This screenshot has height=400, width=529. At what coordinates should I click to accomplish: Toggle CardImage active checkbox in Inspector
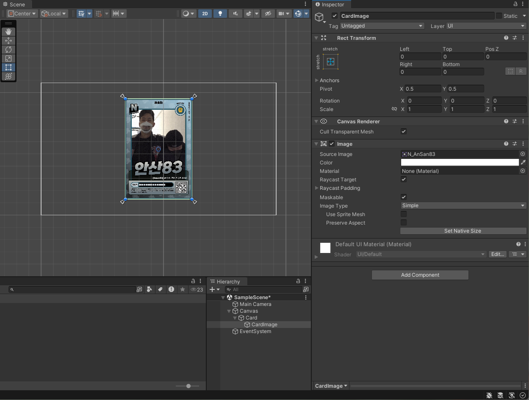click(335, 16)
